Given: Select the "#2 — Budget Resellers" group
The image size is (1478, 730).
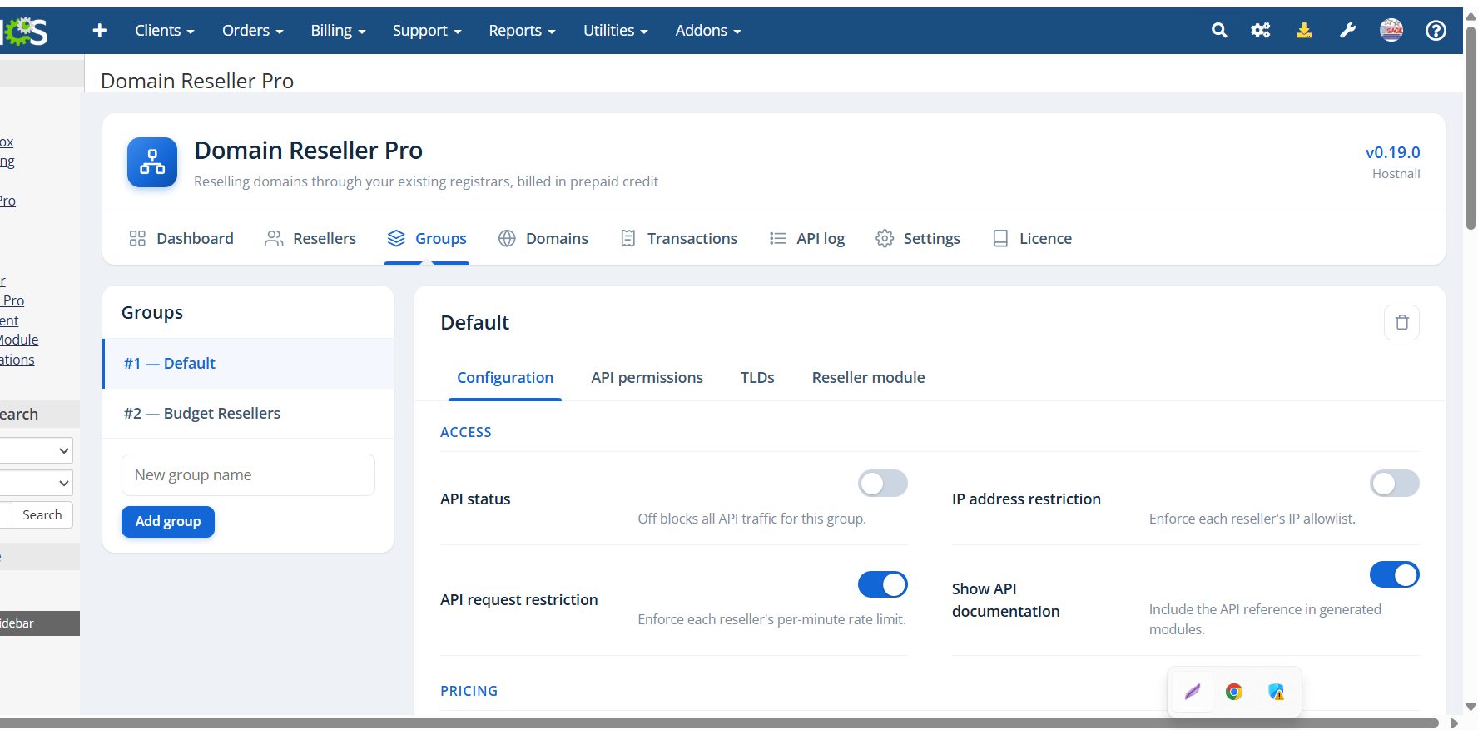Looking at the screenshot, I should [248, 414].
